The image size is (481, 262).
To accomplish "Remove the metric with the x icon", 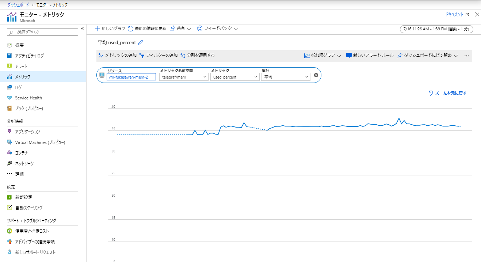I will (x=316, y=75).
